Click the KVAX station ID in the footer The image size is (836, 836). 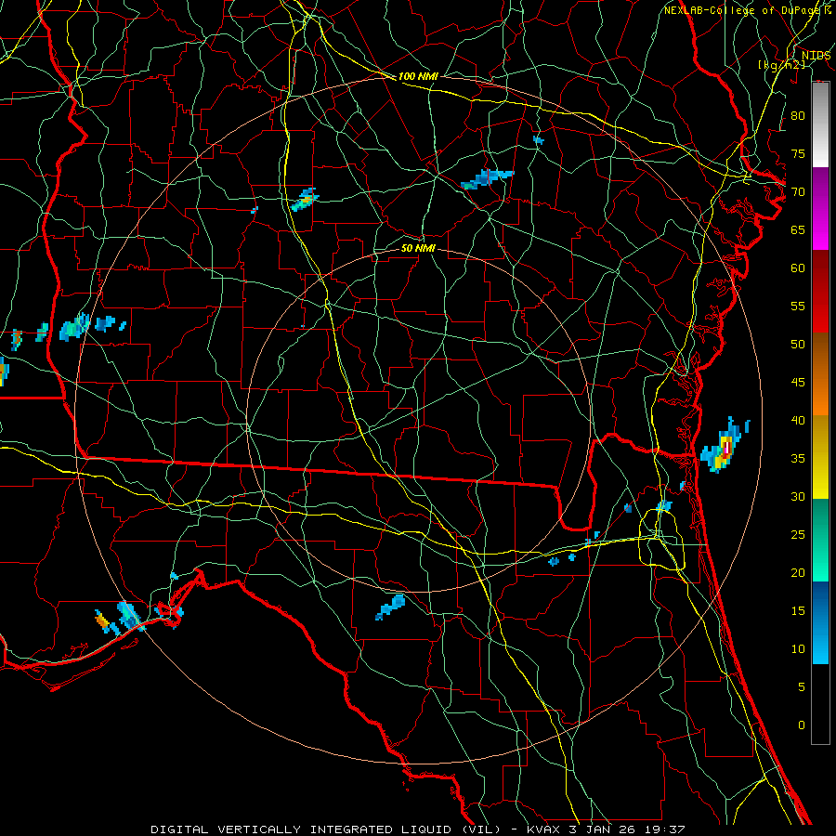(543, 829)
